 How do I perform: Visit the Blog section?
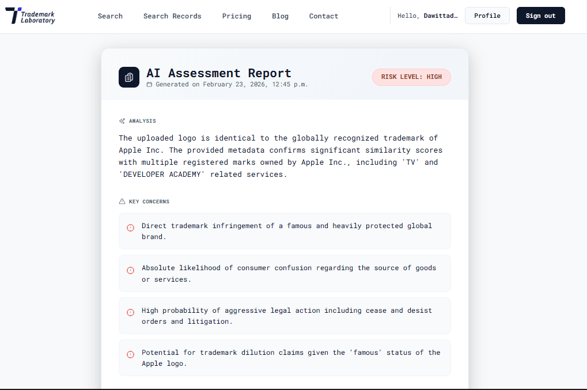280,16
